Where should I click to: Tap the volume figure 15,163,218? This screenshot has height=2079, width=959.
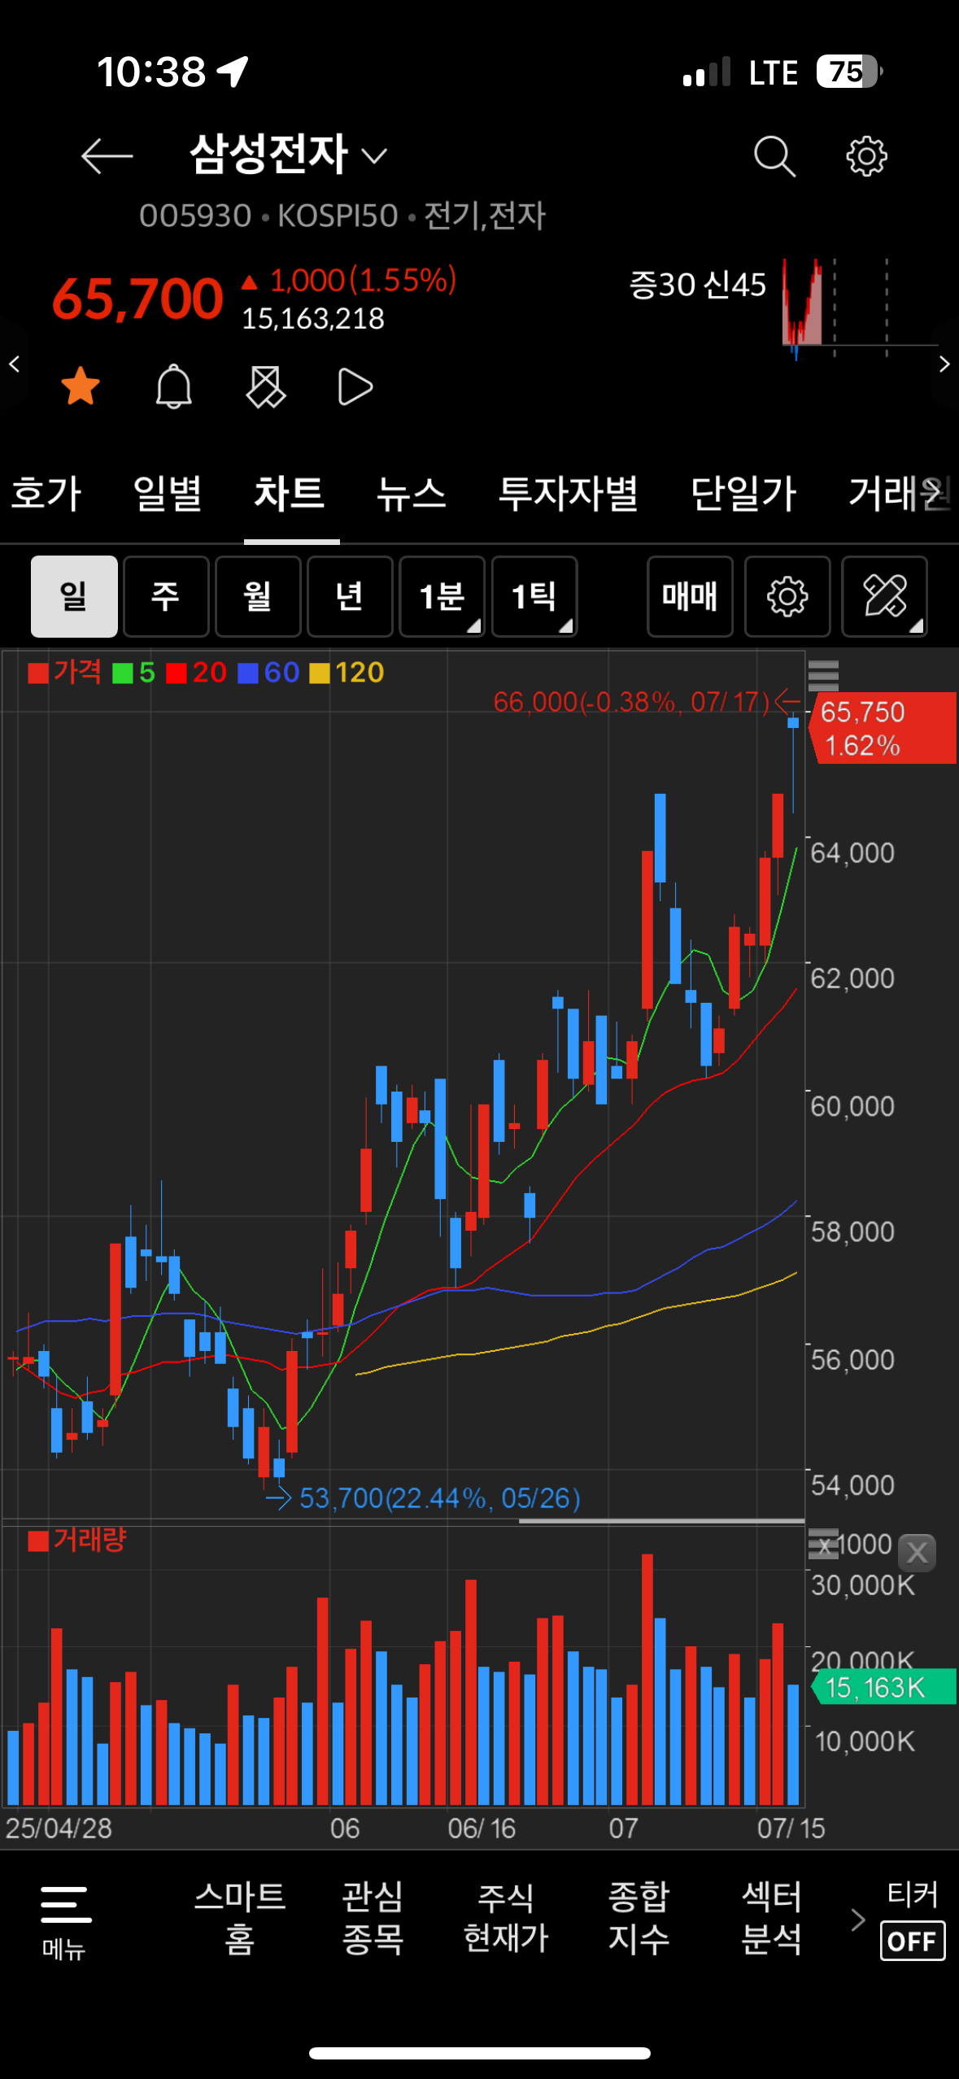click(x=313, y=319)
